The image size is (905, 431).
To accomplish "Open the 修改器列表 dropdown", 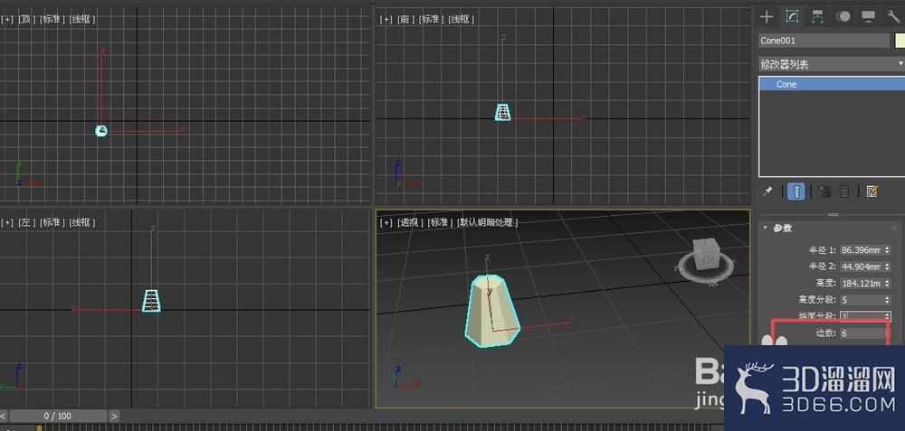I will (x=831, y=64).
